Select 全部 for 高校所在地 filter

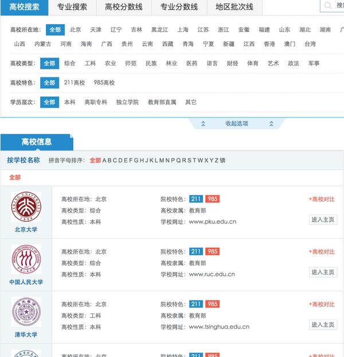(x=55, y=30)
